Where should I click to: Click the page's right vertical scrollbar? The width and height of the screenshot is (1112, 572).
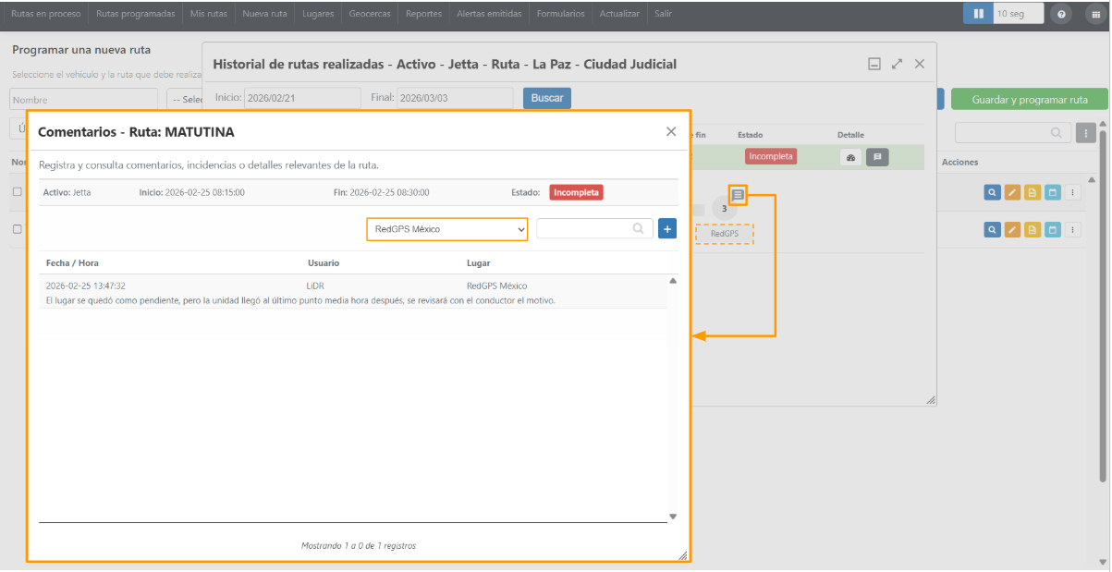1103,305
